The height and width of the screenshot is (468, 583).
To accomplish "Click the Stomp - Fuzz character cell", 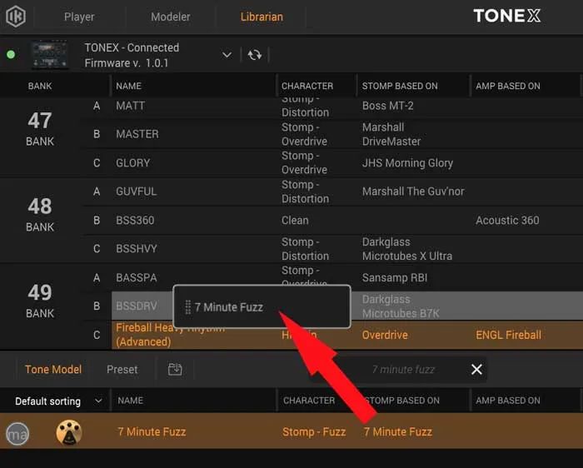I will 314,432.
